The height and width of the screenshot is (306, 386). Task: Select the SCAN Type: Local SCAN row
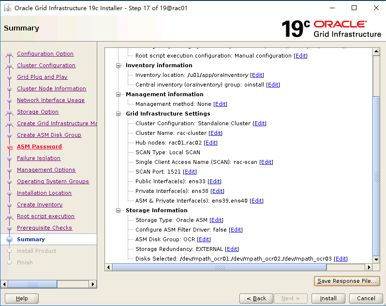click(x=168, y=152)
